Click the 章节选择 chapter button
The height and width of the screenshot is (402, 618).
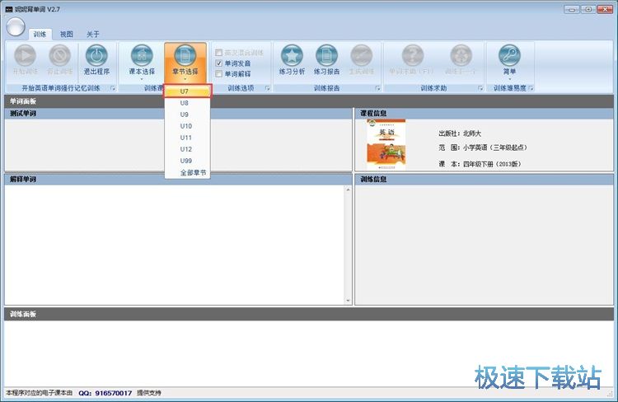[x=185, y=56]
